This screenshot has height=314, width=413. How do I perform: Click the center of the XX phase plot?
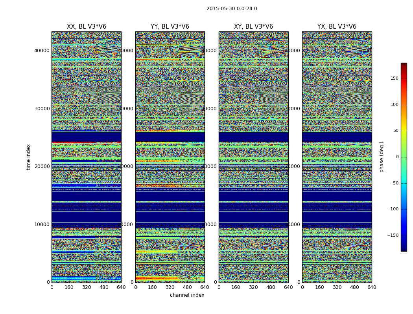pyautogui.click(x=87, y=157)
